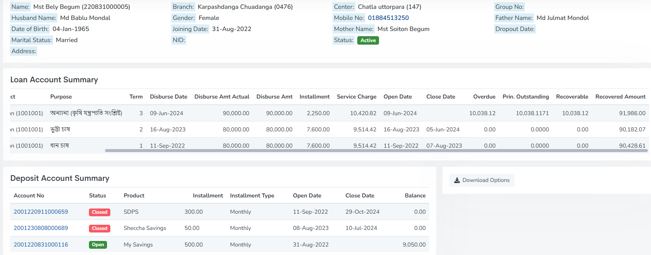Click the Installment Type column header
This screenshot has height=255, width=651.
[x=252, y=196]
